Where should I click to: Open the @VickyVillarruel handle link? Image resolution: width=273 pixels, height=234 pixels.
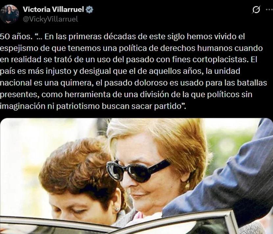point(51,19)
